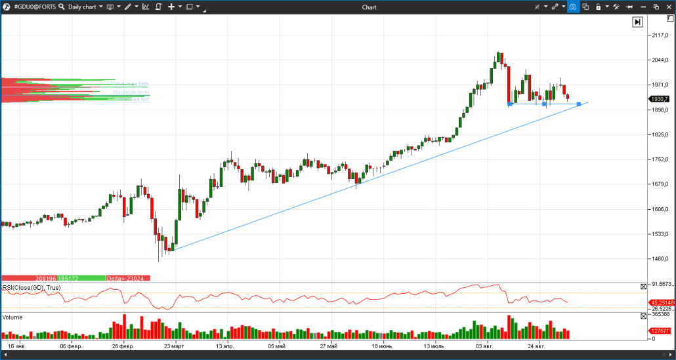The height and width of the screenshot is (360, 676).
Task: Jump to latest bar with skip-forward button
Action: click(637, 22)
